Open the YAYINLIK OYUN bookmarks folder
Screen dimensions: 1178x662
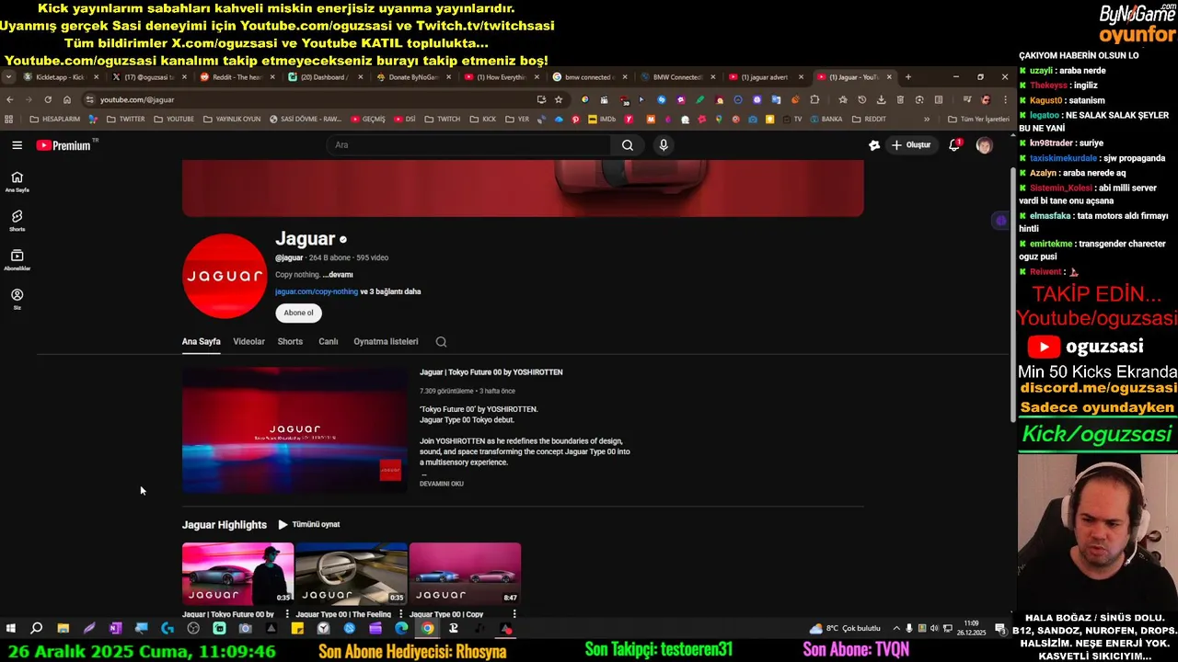232,120
